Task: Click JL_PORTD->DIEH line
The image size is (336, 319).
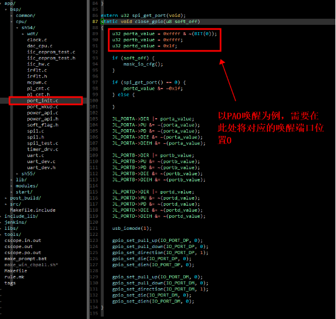Action: pyautogui.click(x=159, y=216)
